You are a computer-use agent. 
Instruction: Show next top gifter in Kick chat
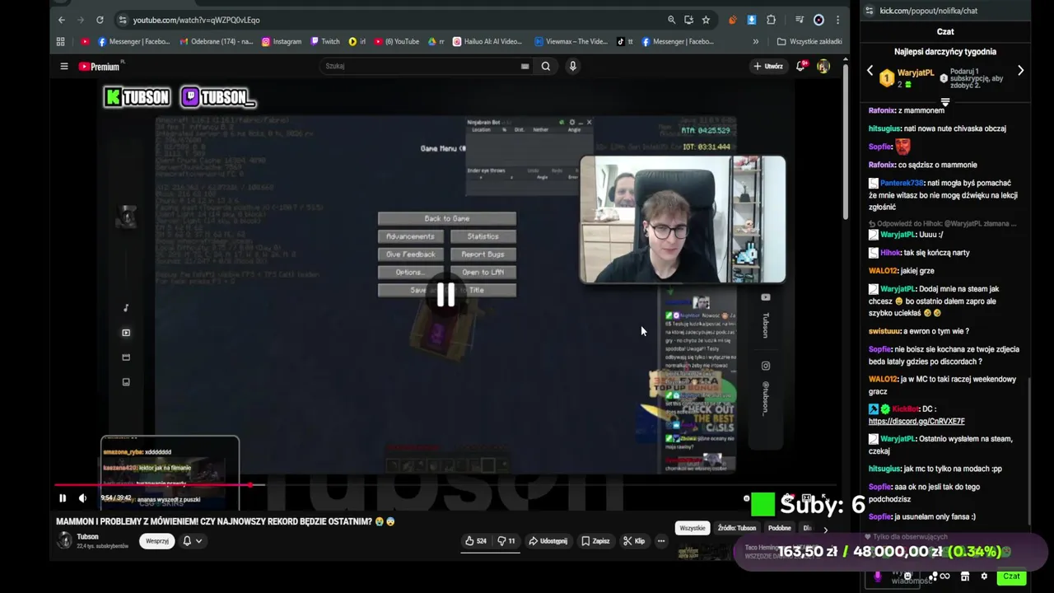(1020, 71)
